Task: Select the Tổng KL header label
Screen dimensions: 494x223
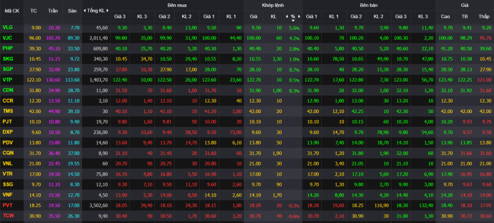Action: (x=96, y=11)
